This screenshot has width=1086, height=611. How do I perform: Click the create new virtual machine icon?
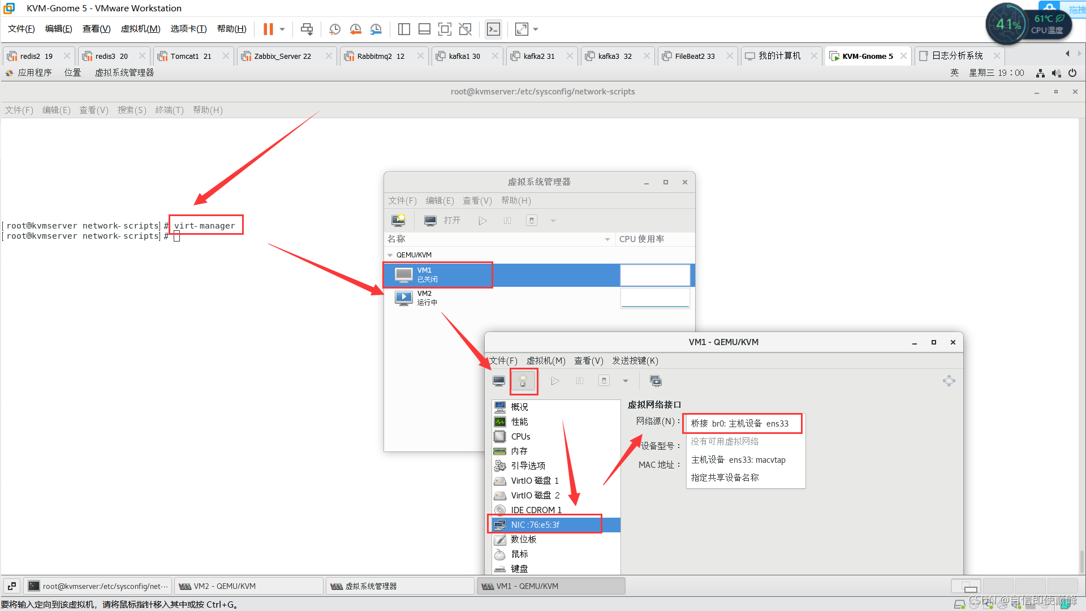(398, 221)
